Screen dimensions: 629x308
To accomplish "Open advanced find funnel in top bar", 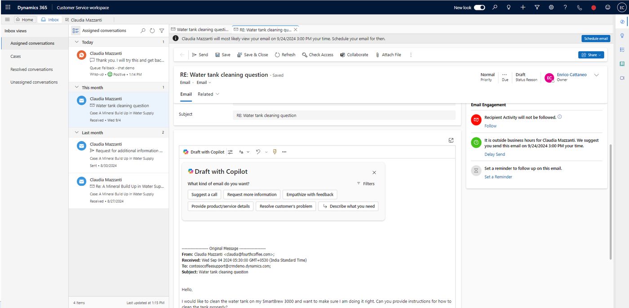I will click(537, 7).
